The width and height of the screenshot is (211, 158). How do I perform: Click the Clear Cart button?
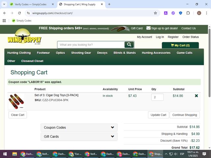point(17,115)
